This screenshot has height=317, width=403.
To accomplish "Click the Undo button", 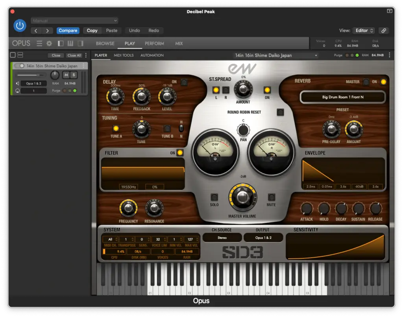I will click(x=135, y=31).
